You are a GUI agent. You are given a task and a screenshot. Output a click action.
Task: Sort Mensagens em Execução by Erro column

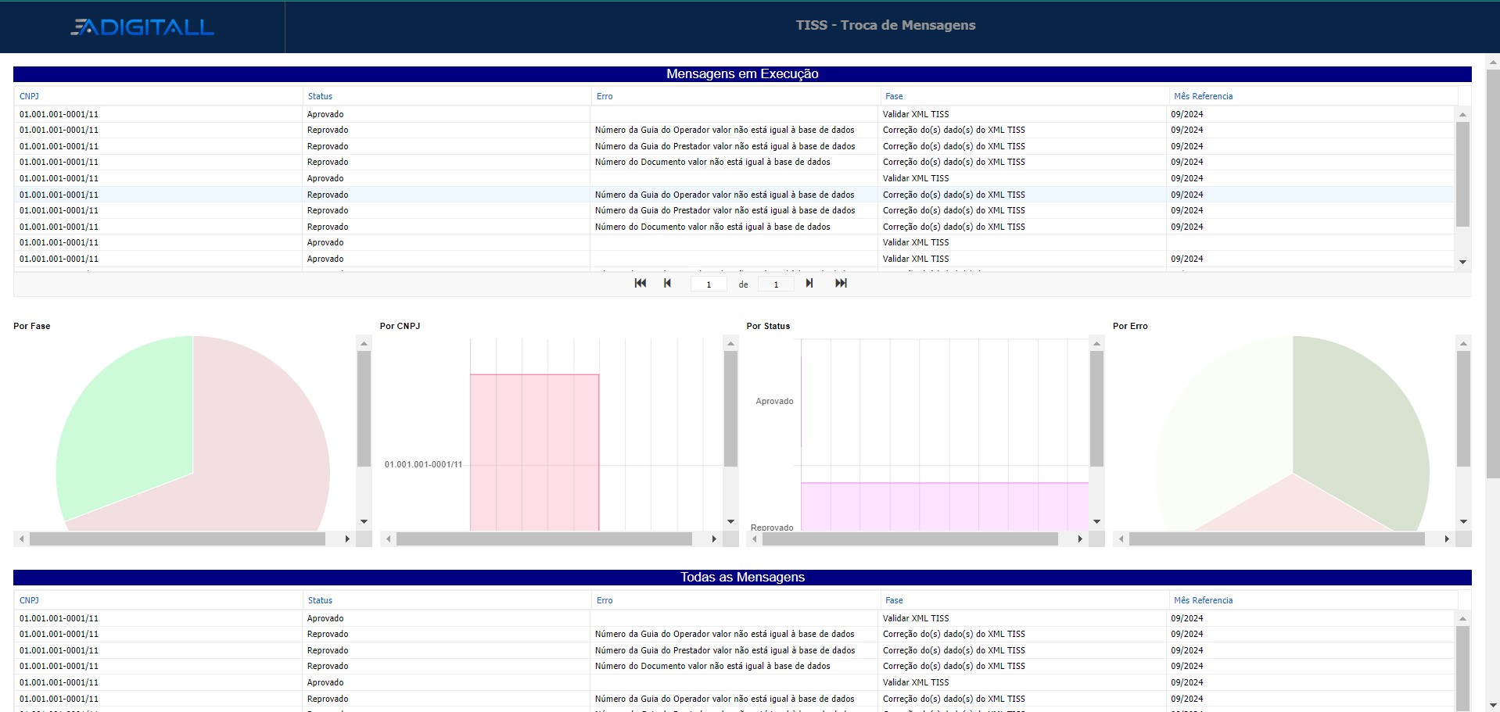(x=605, y=96)
